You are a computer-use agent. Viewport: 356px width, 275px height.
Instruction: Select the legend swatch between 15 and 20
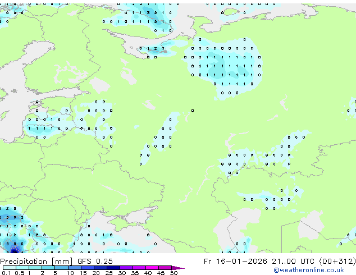[x=87, y=268]
